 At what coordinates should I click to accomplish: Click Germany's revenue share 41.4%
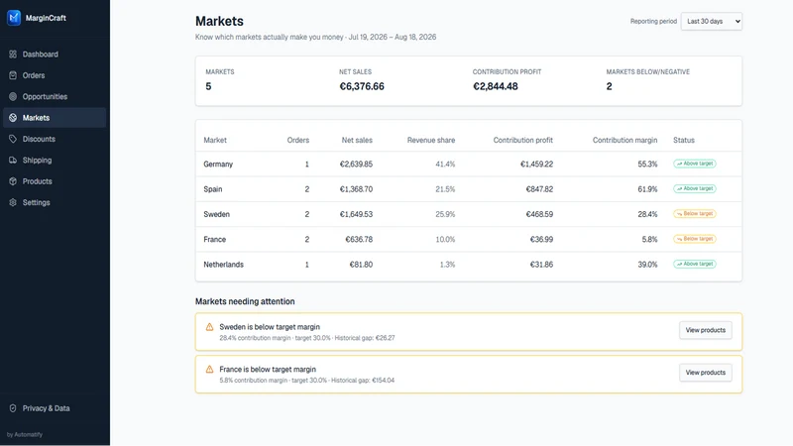point(445,165)
